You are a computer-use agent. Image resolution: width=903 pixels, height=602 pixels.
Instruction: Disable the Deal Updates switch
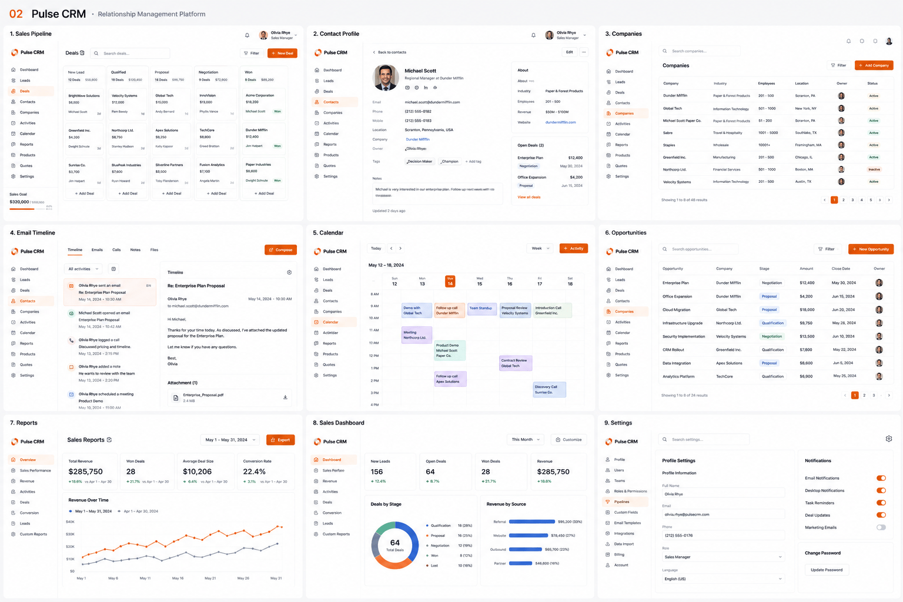881,515
